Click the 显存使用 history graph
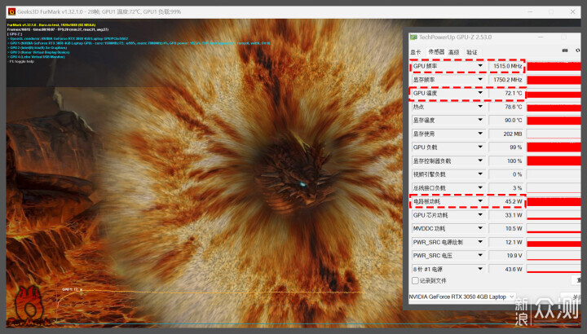The height and width of the screenshot is (334, 587). (554, 134)
